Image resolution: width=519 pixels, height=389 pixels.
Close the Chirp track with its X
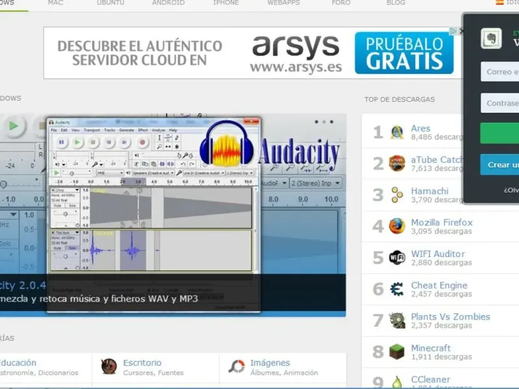pos(53,190)
